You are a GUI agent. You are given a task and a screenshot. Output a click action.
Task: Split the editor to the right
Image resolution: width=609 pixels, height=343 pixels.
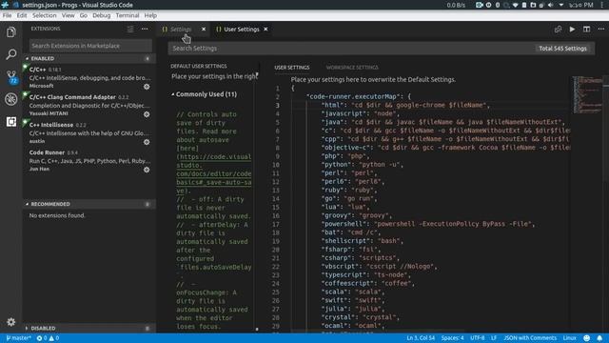click(586, 30)
